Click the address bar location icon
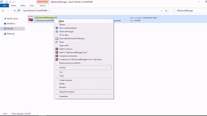The height and width of the screenshot is (116, 207). pyautogui.click(x=19, y=11)
